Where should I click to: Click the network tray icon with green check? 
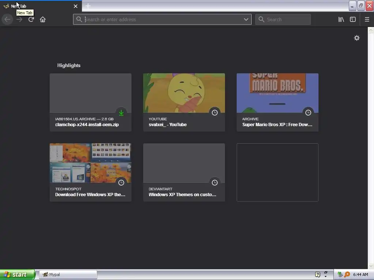(340, 275)
